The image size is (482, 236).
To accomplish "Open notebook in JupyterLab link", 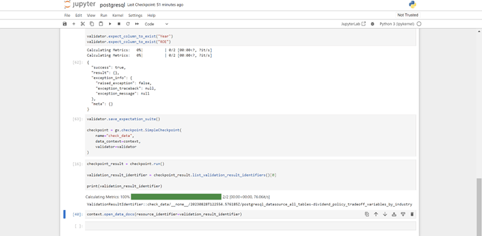I will tap(353, 24).
